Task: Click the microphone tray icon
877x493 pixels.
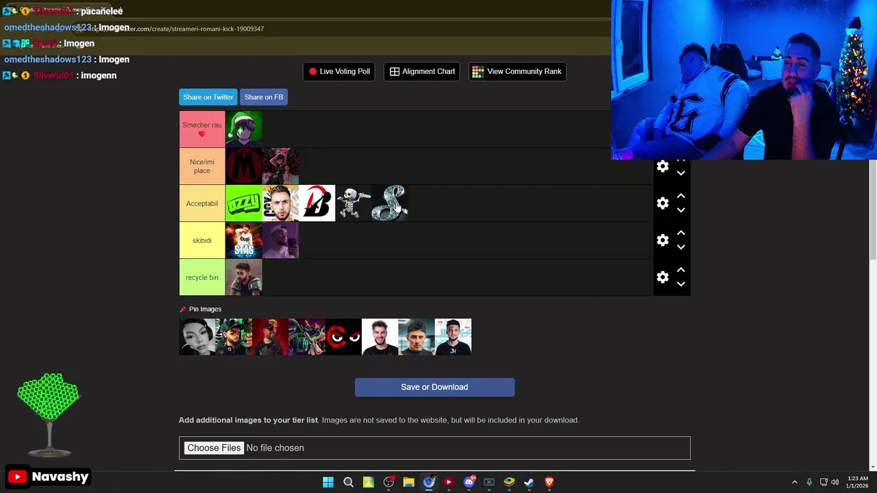Action: (x=809, y=482)
